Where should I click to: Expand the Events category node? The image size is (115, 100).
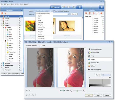click(1, 21)
